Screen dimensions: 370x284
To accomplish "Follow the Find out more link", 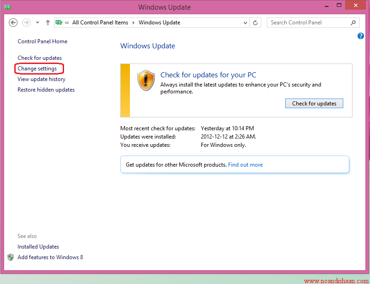I will tap(246, 165).
